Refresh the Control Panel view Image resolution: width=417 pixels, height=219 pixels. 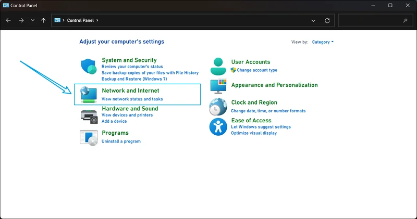click(327, 20)
